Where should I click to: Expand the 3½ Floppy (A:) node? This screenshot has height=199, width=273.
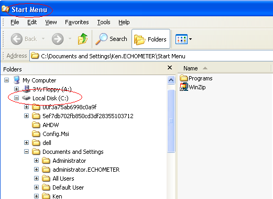click(16, 89)
